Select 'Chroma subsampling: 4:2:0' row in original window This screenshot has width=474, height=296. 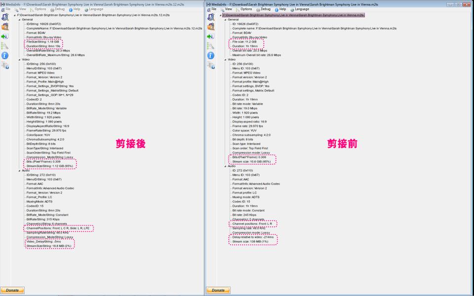(251, 135)
